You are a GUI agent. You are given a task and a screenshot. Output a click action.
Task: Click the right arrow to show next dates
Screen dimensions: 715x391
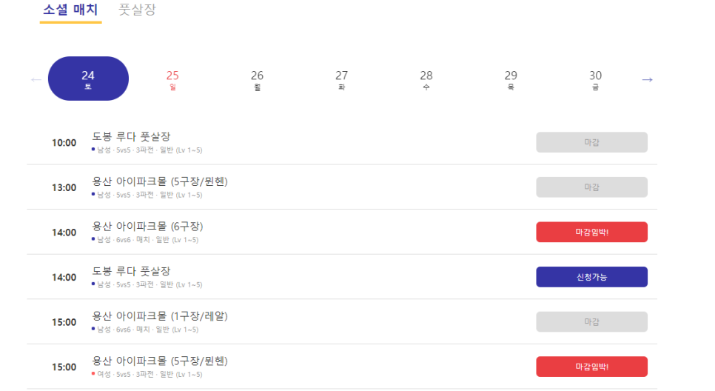click(647, 79)
